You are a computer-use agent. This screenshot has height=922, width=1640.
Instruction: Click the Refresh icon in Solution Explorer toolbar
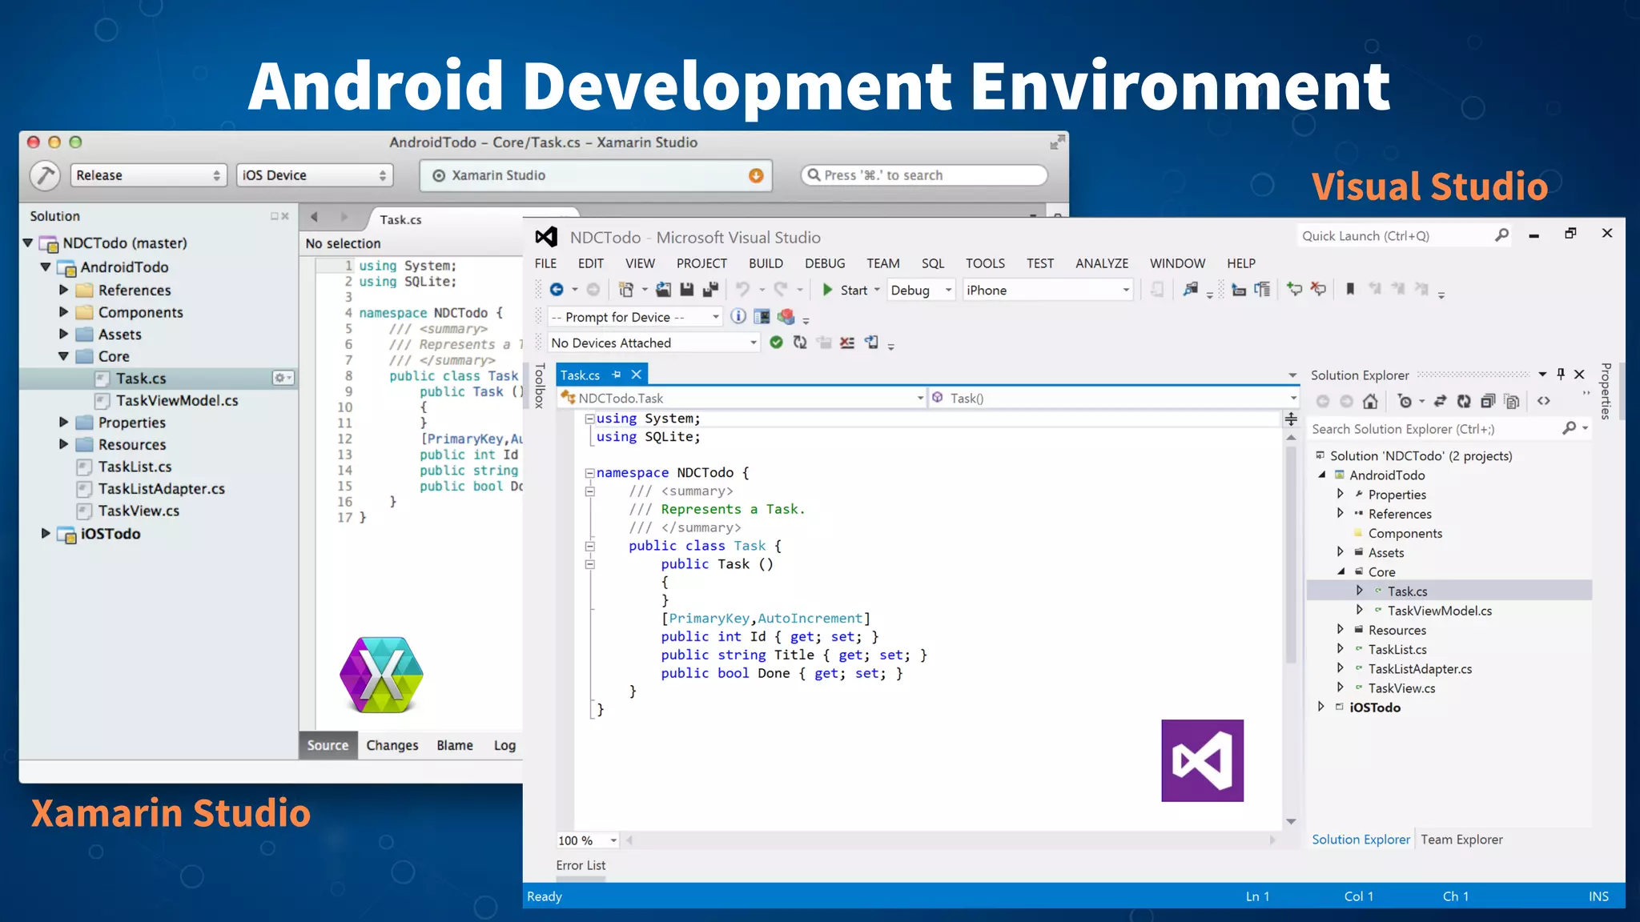(x=1464, y=401)
